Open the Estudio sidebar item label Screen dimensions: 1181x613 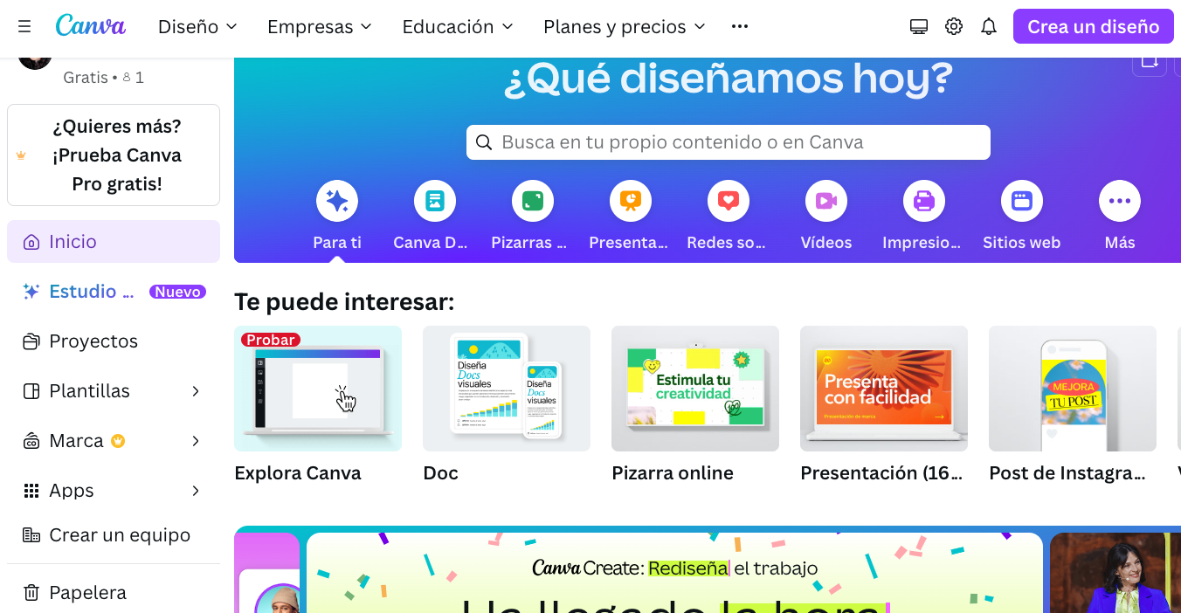coord(92,292)
